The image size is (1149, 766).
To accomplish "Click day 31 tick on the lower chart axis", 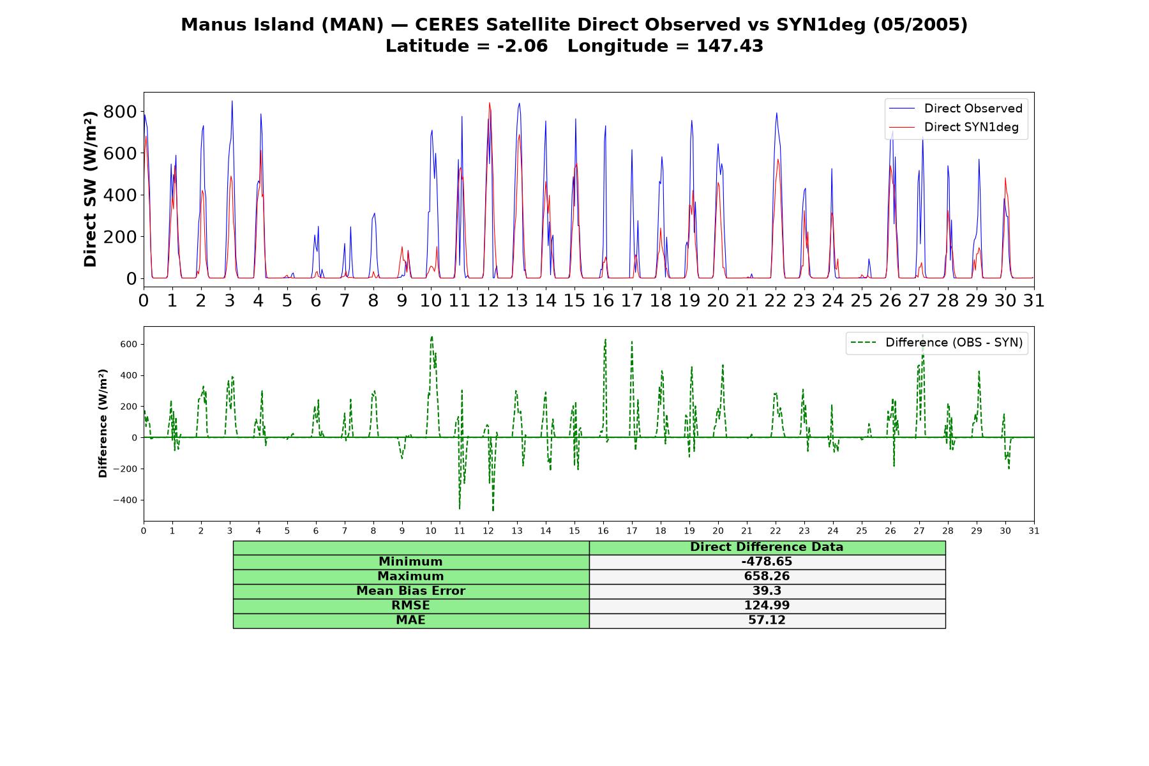I will click(1033, 530).
